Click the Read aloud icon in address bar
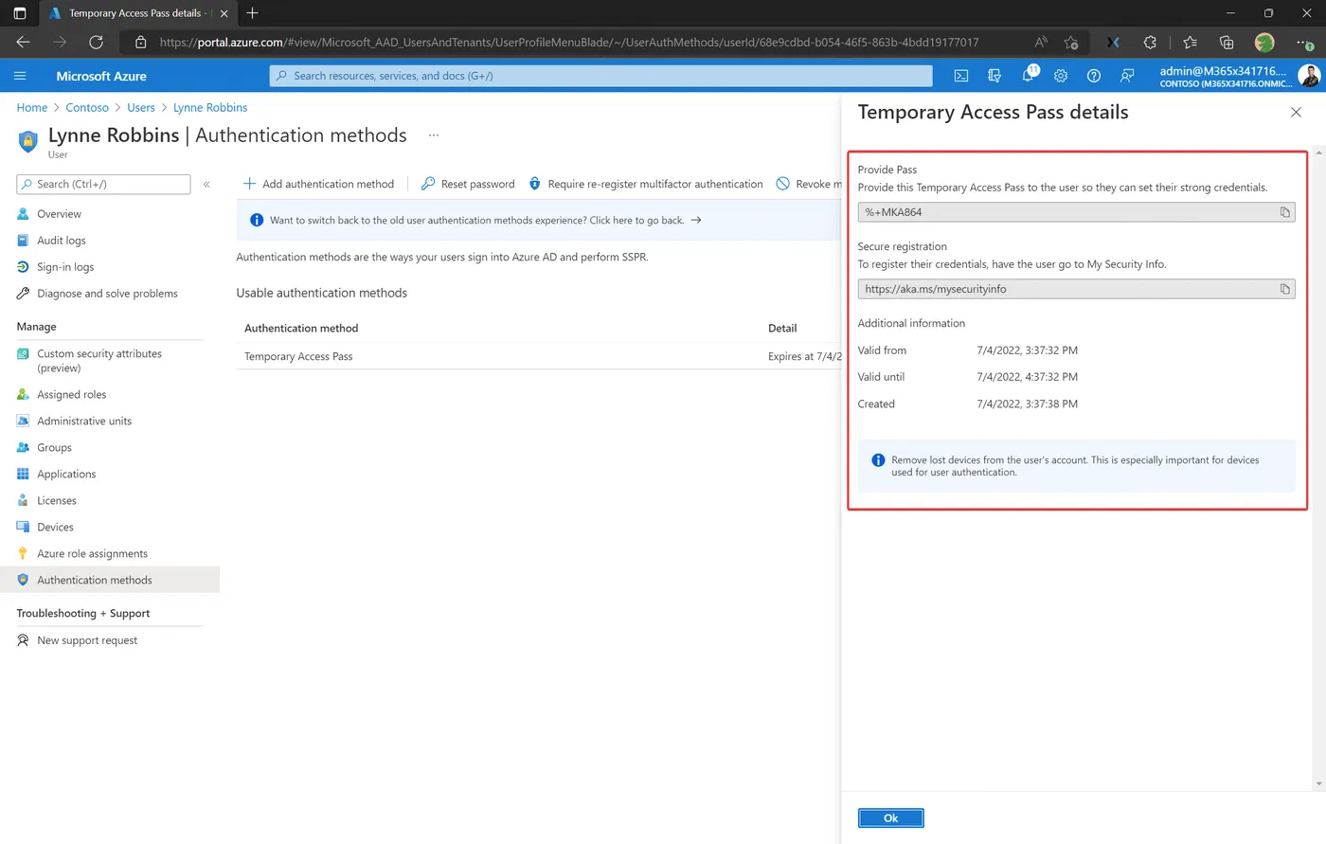The height and width of the screenshot is (844, 1326). 1041,43
